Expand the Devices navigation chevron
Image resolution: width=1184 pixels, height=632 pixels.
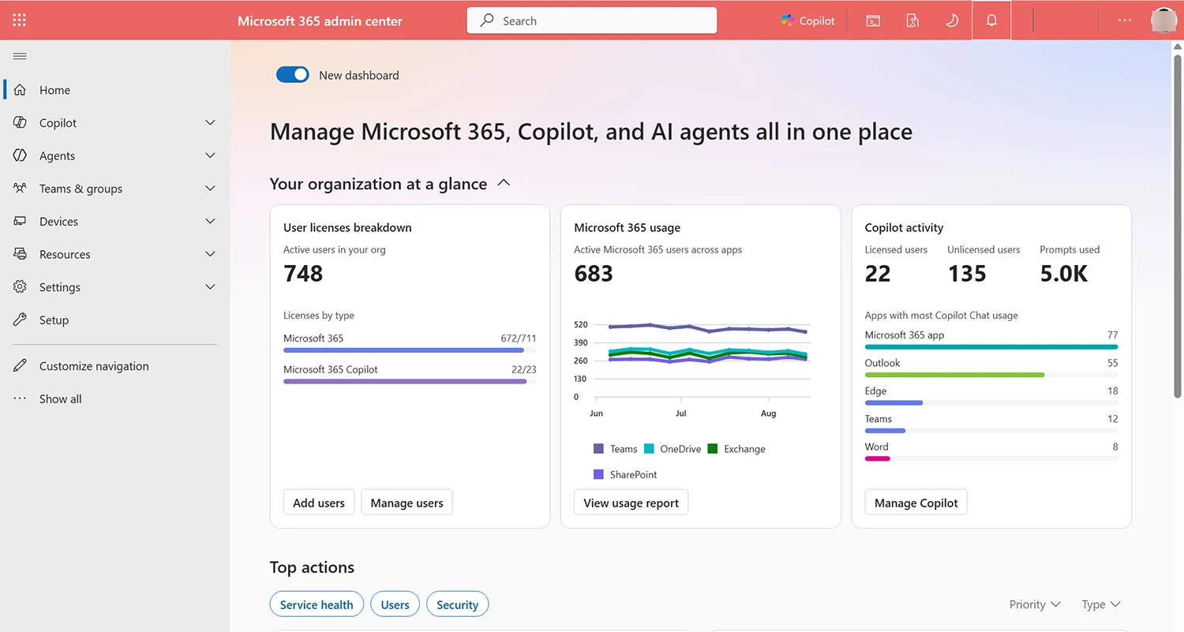pyautogui.click(x=210, y=221)
